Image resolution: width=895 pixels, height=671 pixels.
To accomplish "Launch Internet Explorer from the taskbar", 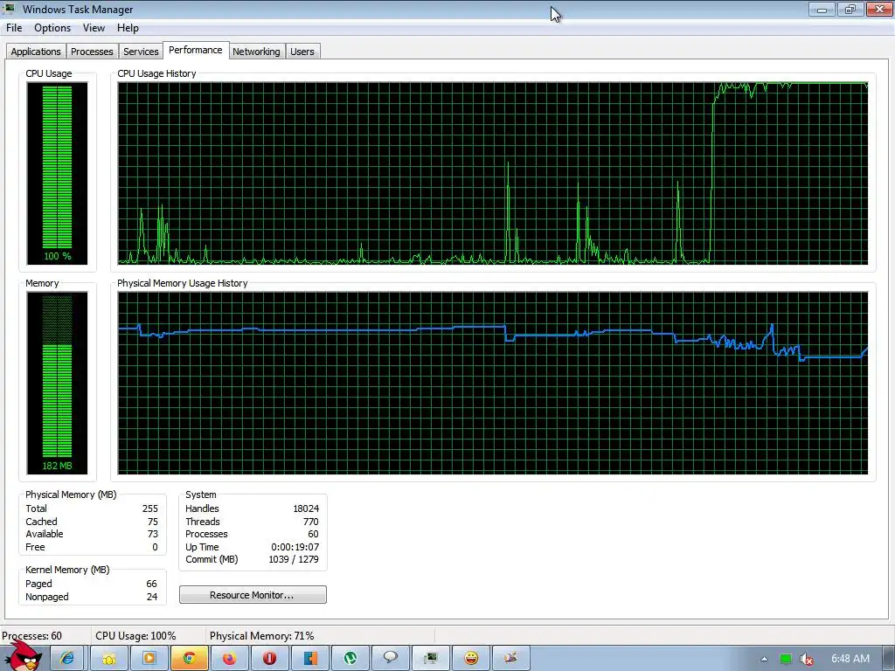I will [67, 659].
